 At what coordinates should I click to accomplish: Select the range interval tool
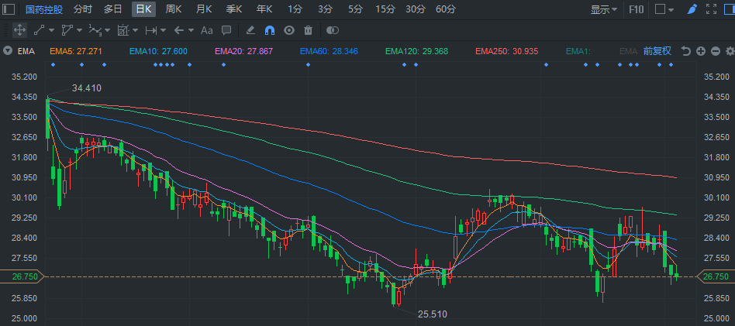pyautogui.click(x=151, y=30)
